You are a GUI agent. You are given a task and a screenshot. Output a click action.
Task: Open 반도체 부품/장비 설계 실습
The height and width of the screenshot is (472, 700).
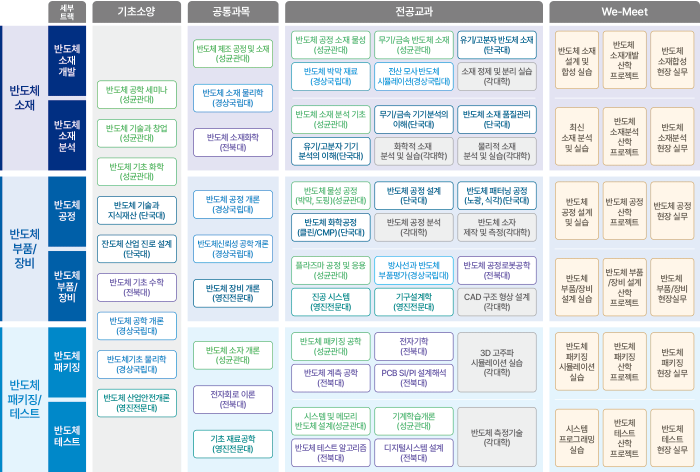coord(577,287)
